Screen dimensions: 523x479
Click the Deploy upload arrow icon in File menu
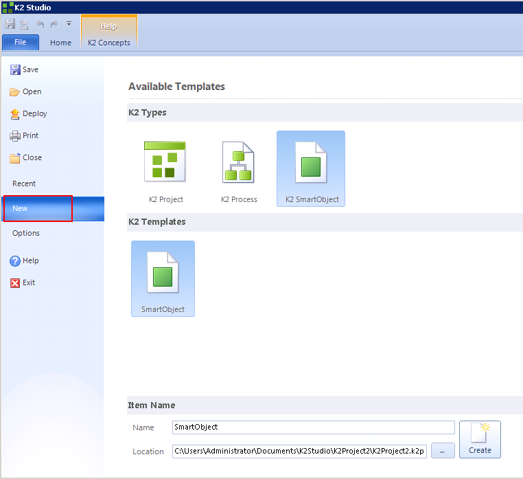coord(14,114)
